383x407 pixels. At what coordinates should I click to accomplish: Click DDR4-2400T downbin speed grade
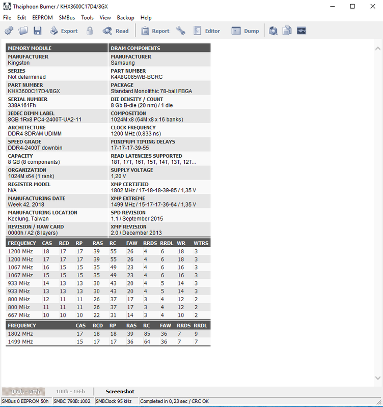35,148
